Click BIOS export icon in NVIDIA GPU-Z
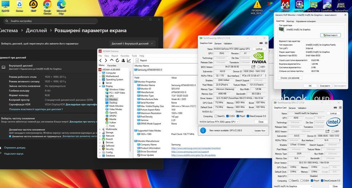352x188 pixels. click(253, 67)
